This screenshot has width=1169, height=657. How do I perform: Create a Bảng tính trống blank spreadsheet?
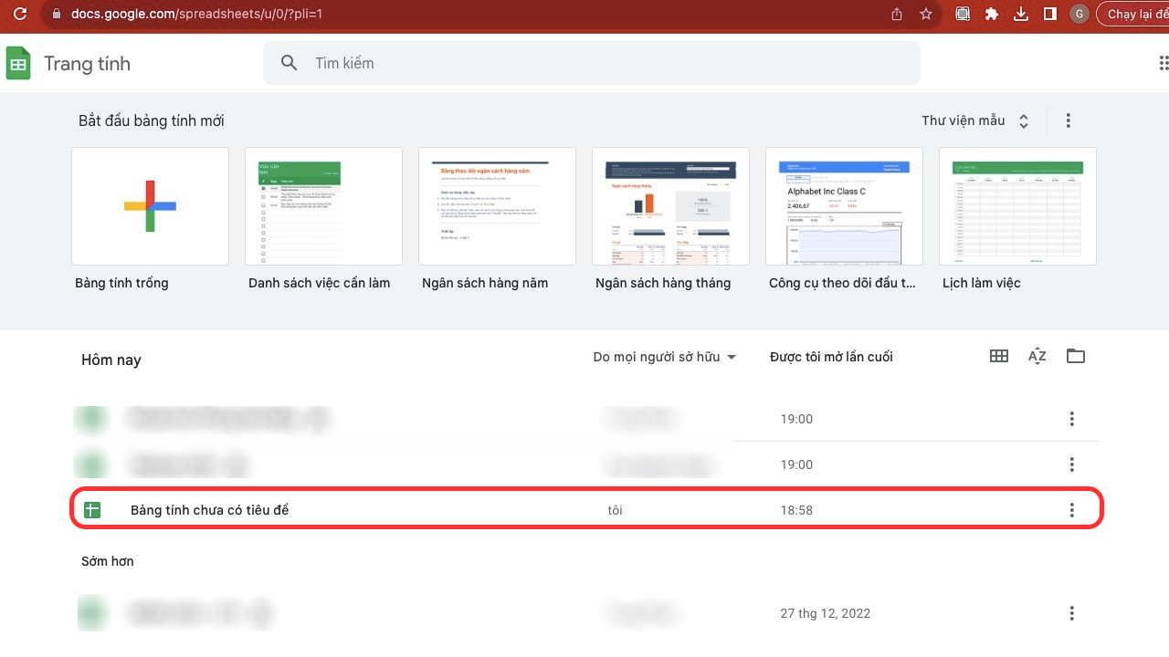click(150, 206)
